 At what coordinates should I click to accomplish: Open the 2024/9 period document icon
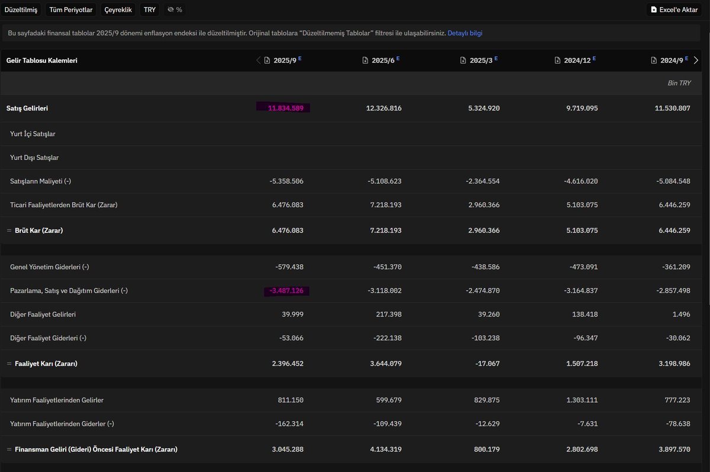pyautogui.click(x=654, y=60)
